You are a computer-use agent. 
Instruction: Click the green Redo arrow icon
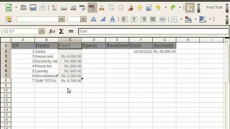[x=173, y=7]
